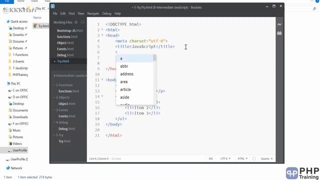
Task: Open functions.html in Working Files
Action: click(x=67, y=36)
